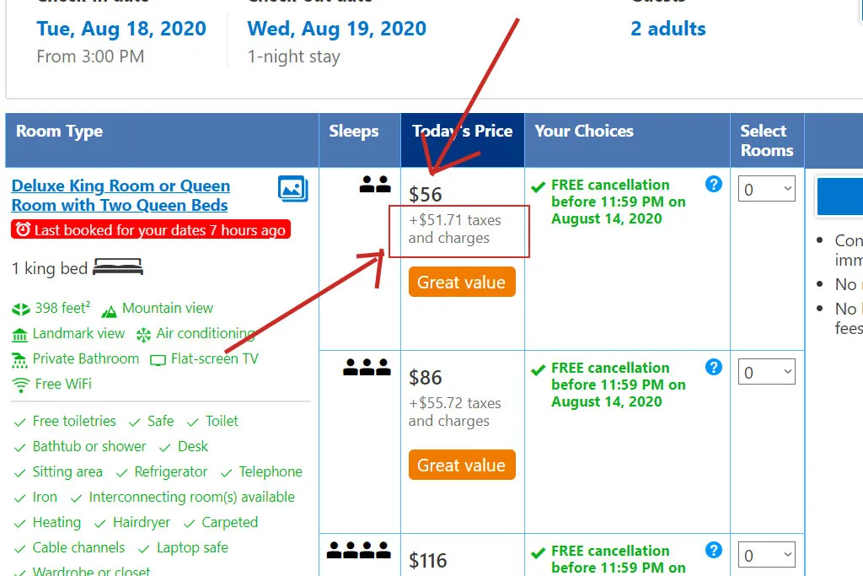
Task: Click the flat-screen TV icon
Action: [x=158, y=360]
